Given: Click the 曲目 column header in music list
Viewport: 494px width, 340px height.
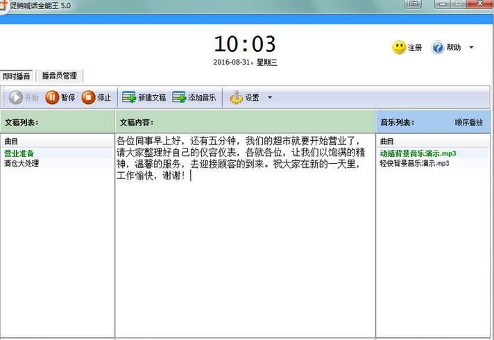Looking at the screenshot, I should tap(387, 142).
